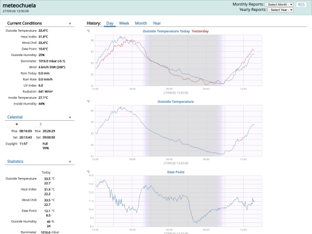This screenshot has height=234, width=312.
Task: Select the Outside Humidity value 25%
Action: [42, 55]
